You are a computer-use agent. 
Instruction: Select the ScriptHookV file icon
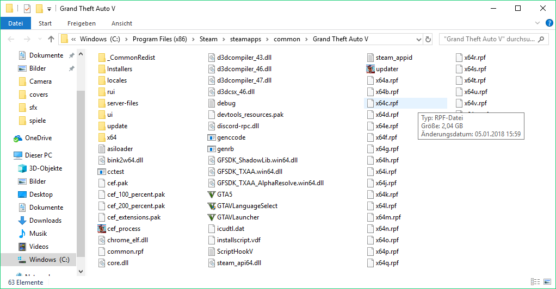(211, 252)
